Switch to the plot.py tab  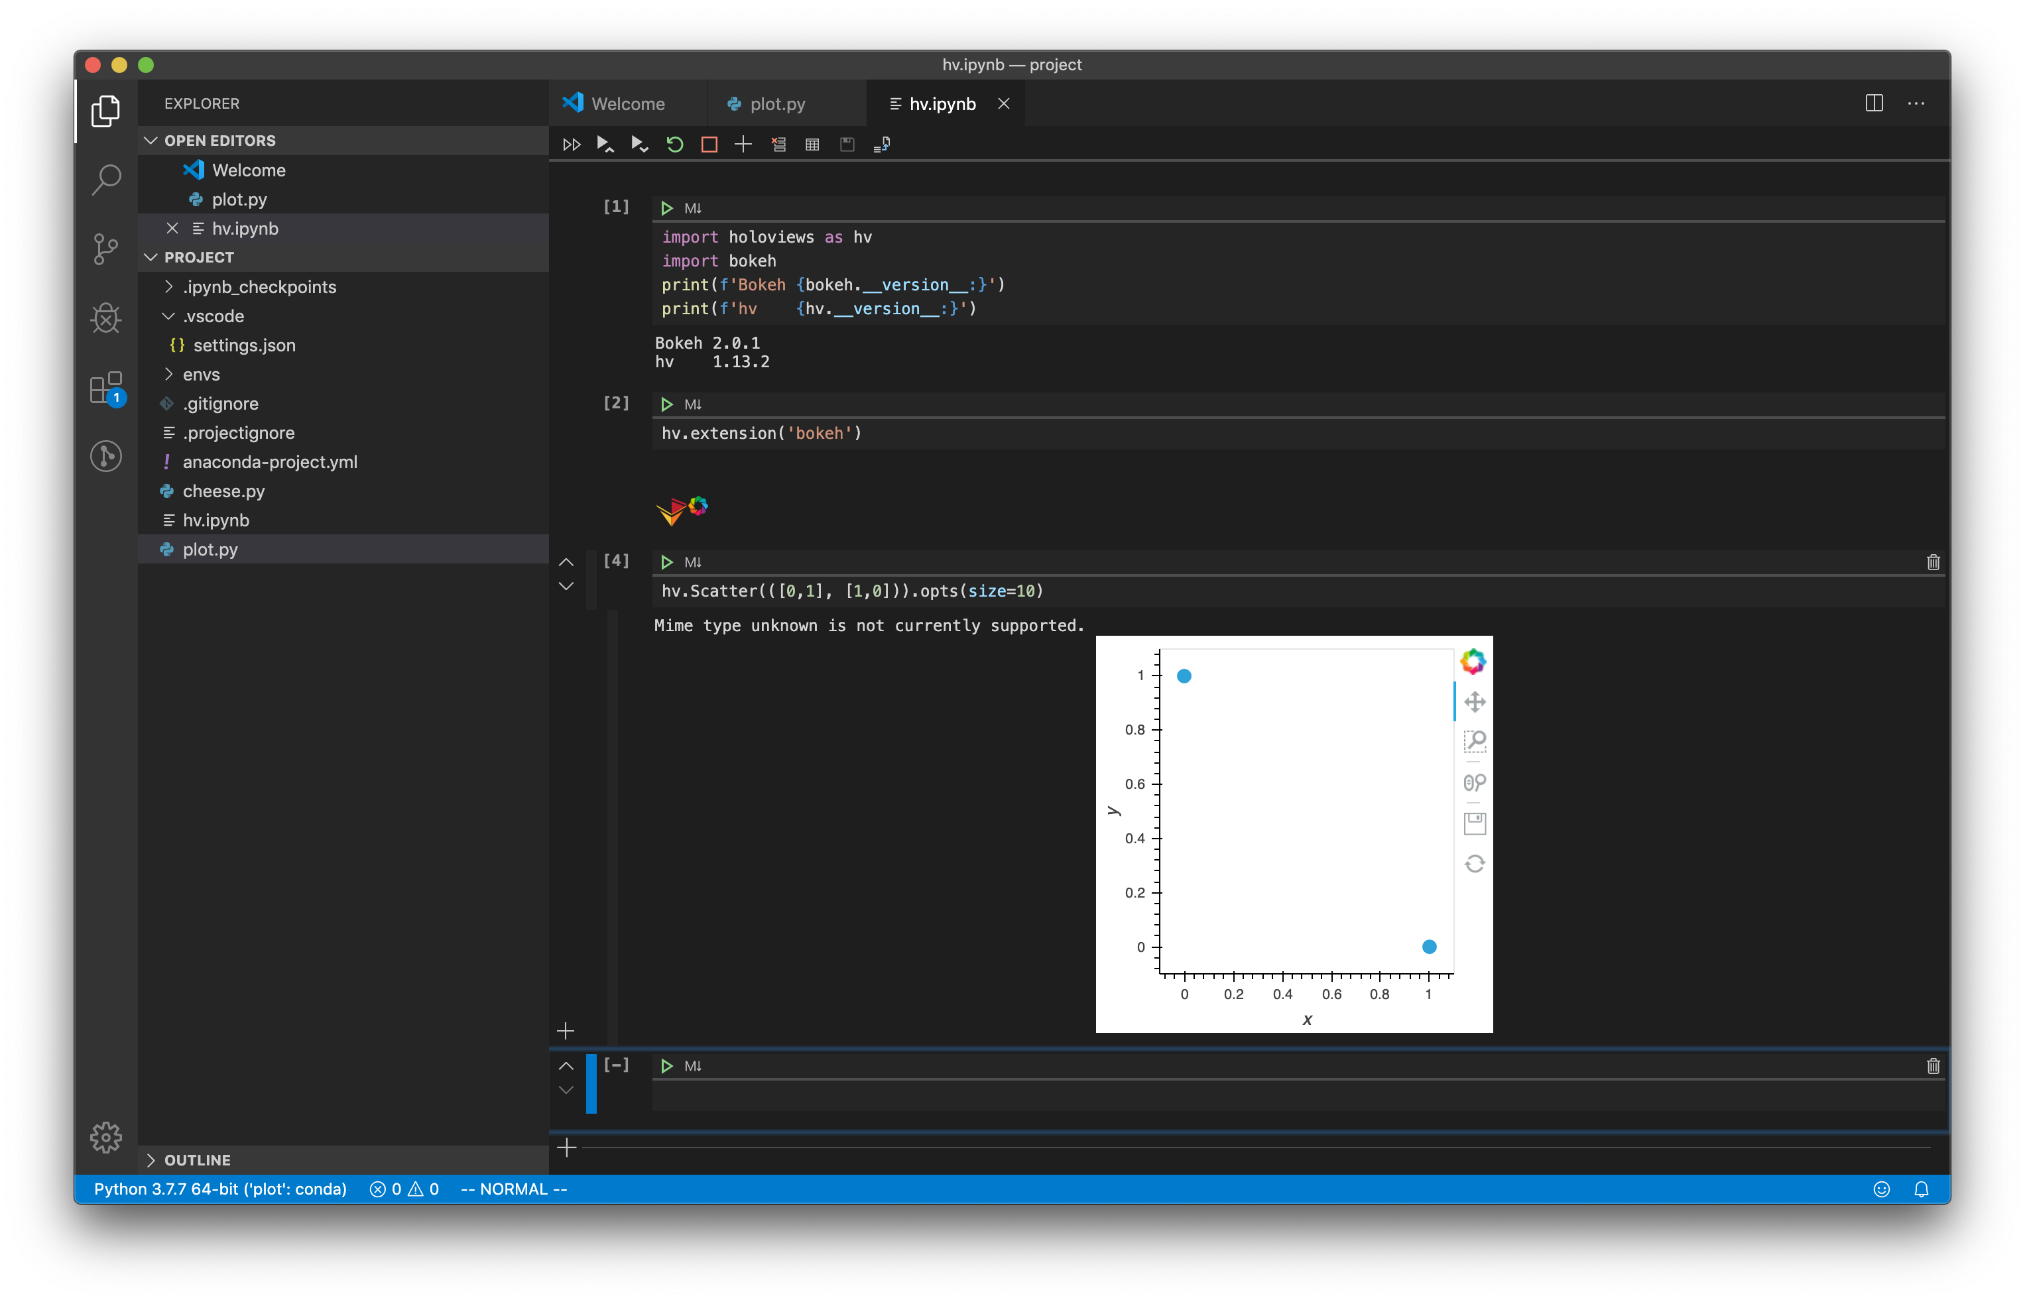pos(776,104)
